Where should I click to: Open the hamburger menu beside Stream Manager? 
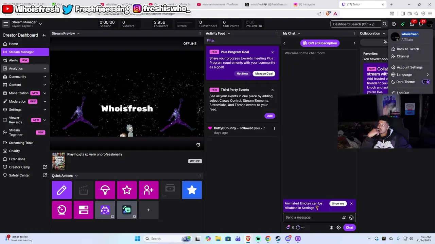[x=6, y=24]
